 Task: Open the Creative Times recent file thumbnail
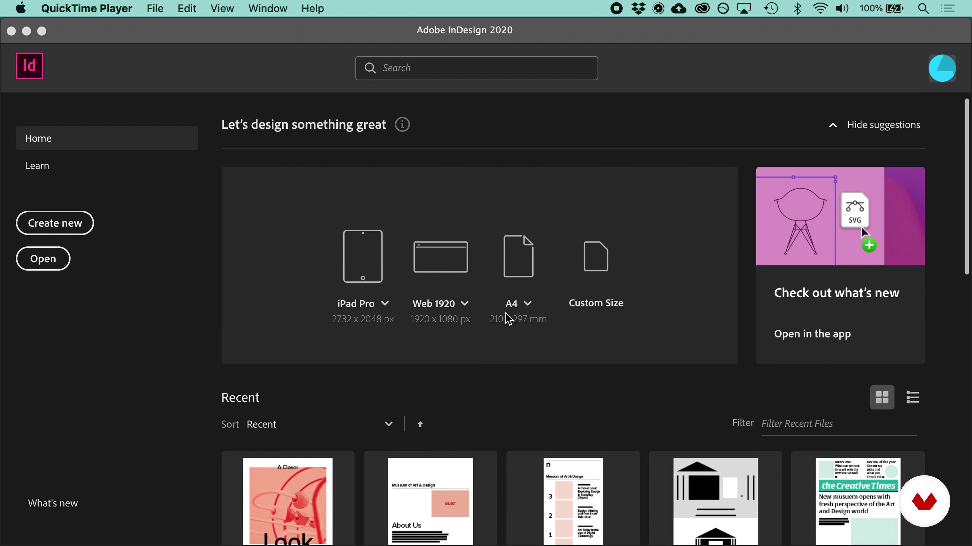click(x=858, y=502)
